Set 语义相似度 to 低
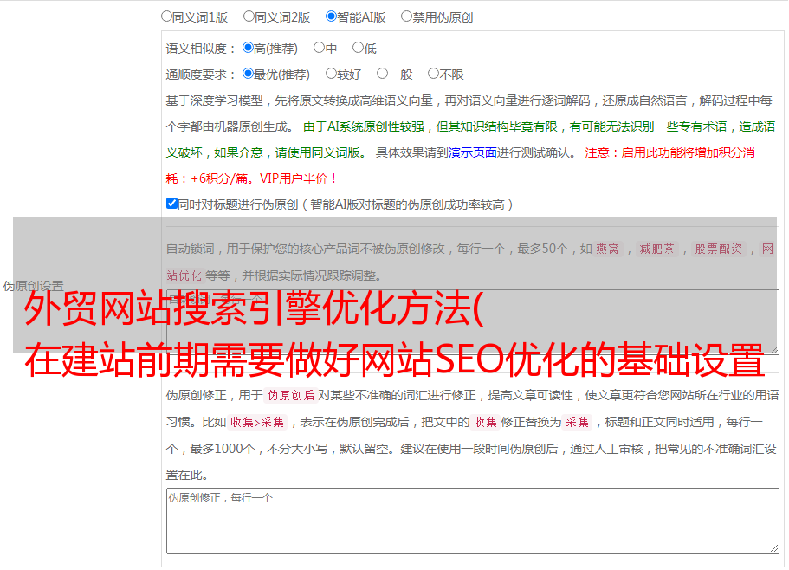 click(358, 48)
